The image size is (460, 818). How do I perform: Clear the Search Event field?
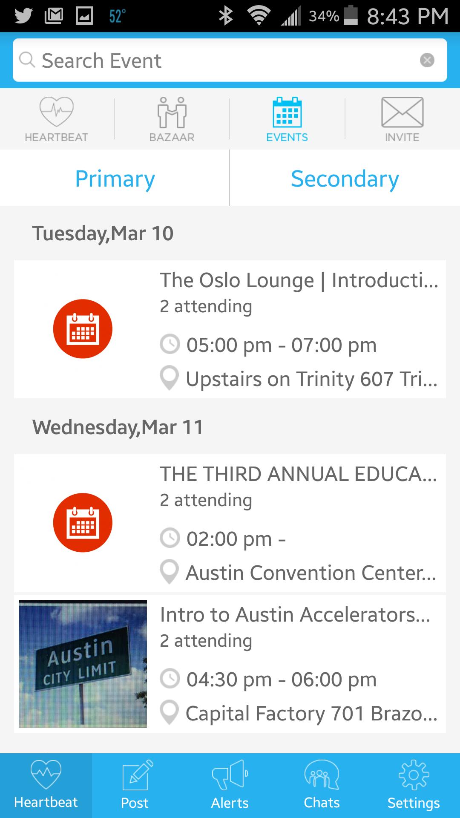click(x=427, y=60)
